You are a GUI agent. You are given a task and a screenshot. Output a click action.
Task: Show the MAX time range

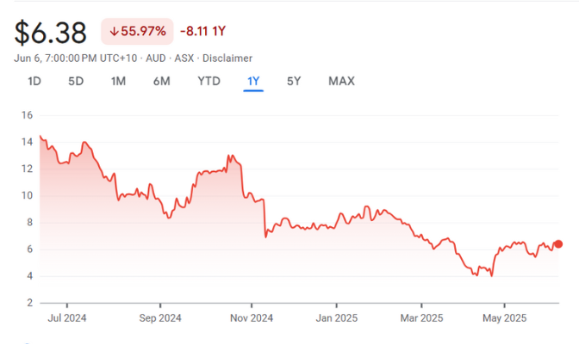click(341, 82)
